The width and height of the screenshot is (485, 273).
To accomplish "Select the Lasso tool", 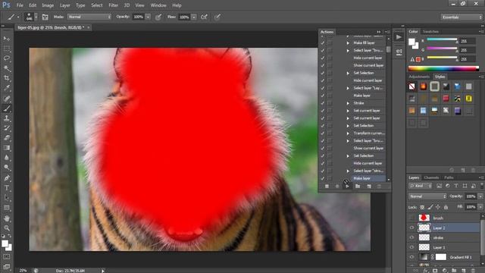I will (7, 58).
